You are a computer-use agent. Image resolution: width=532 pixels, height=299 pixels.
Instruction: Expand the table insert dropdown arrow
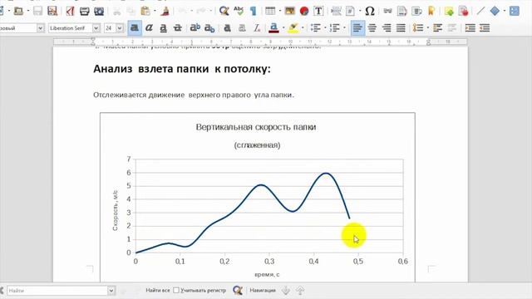click(x=280, y=11)
